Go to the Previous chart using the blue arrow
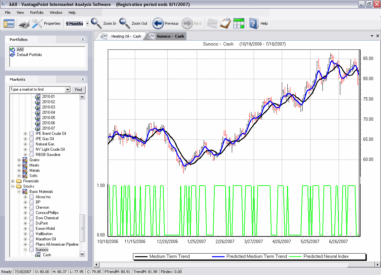Screen dimensions: 381x275 click(158, 23)
